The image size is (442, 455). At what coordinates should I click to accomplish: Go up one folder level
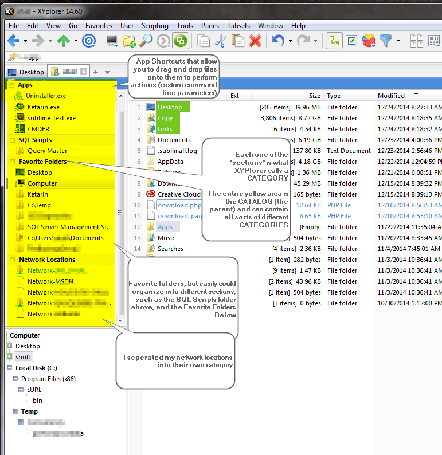point(64,41)
